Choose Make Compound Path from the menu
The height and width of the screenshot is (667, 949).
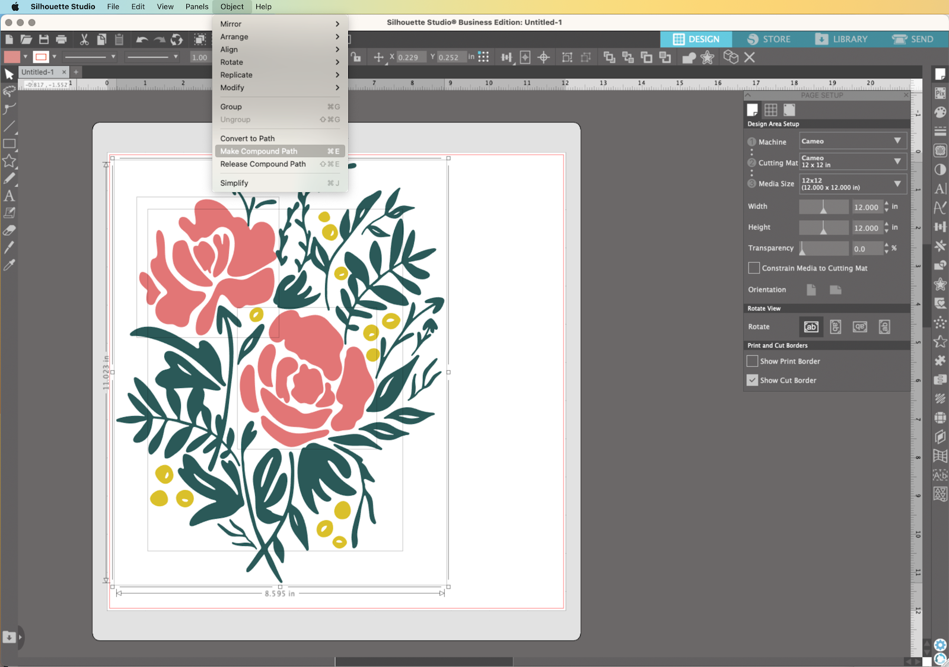(x=280, y=151)
